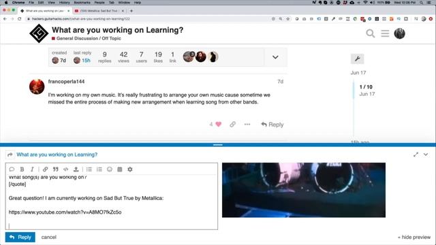This screenshot has width=436, height=245.
Task: Insert numbered list in composer
Action: (x=99, y=169)
